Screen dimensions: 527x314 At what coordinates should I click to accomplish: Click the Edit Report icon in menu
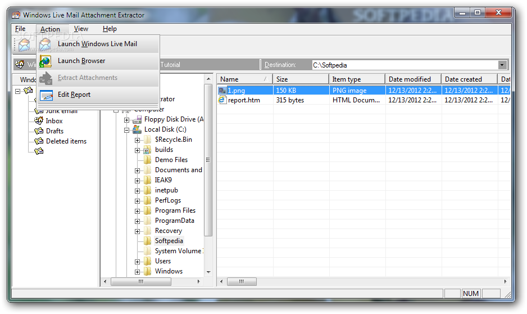pyautogui.click(x=46, y=95)
